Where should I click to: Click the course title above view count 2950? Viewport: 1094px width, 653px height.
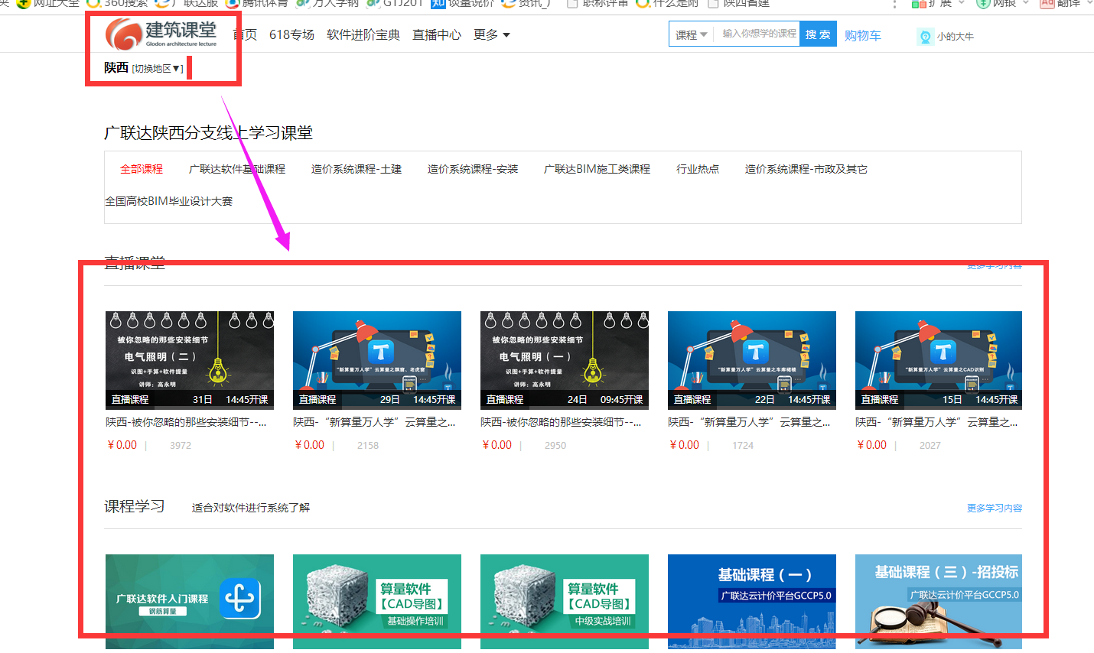561,422
